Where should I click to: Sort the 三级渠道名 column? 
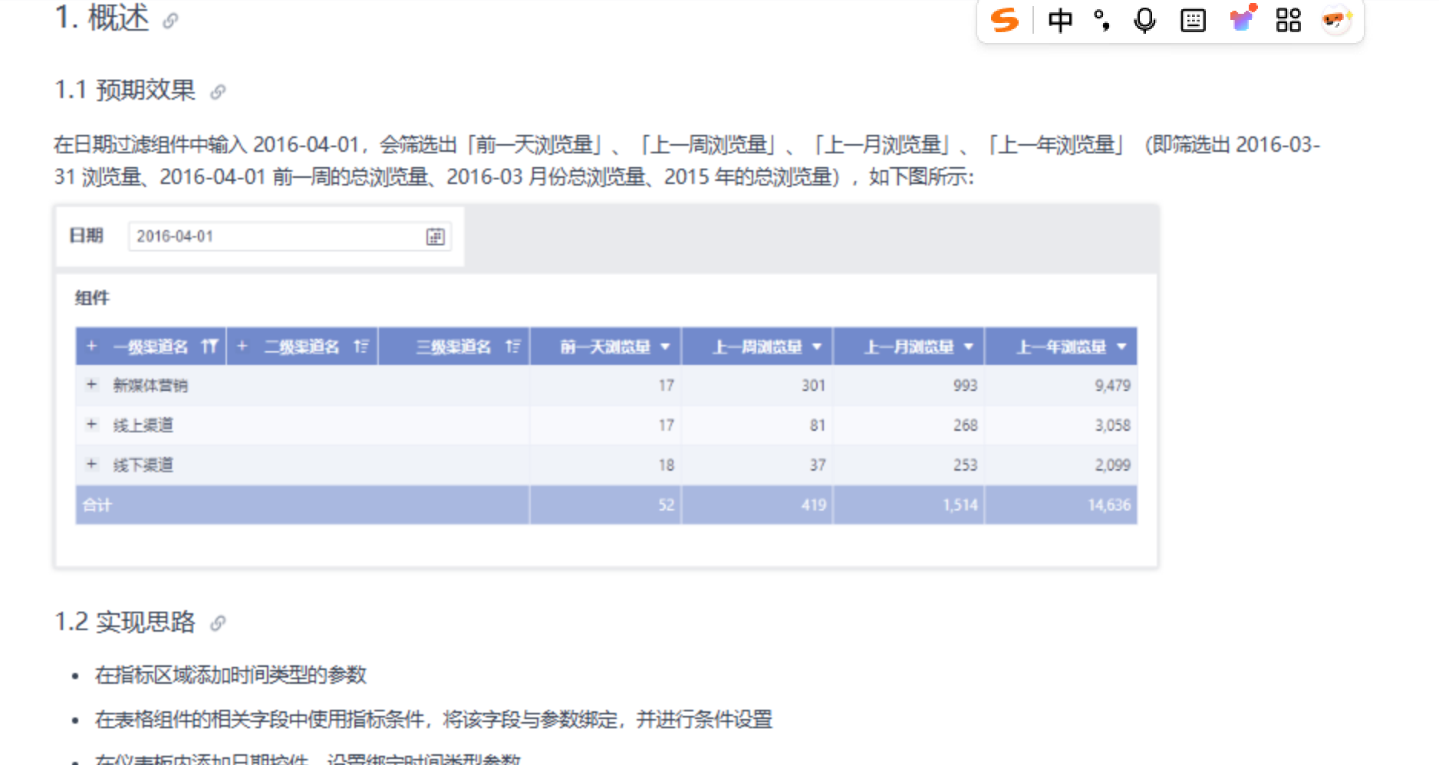coord(513,346)
